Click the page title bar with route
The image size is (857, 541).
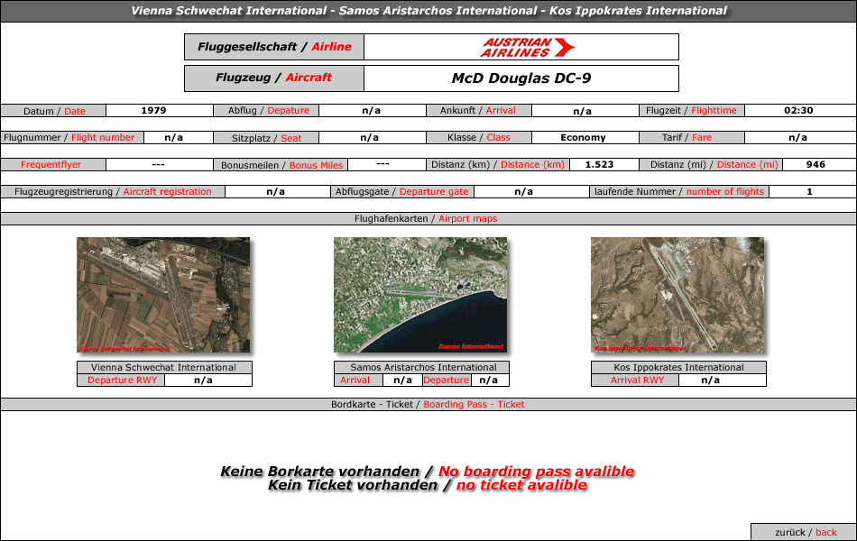coord(428,11)
